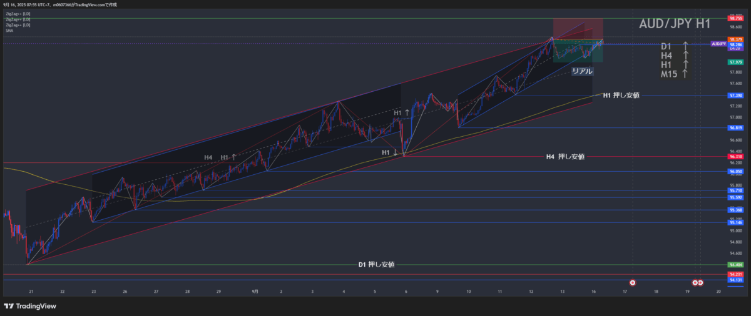The image size is (751, 316).
Task: Select the 96.819 price level tag
Action: [735, 128]
